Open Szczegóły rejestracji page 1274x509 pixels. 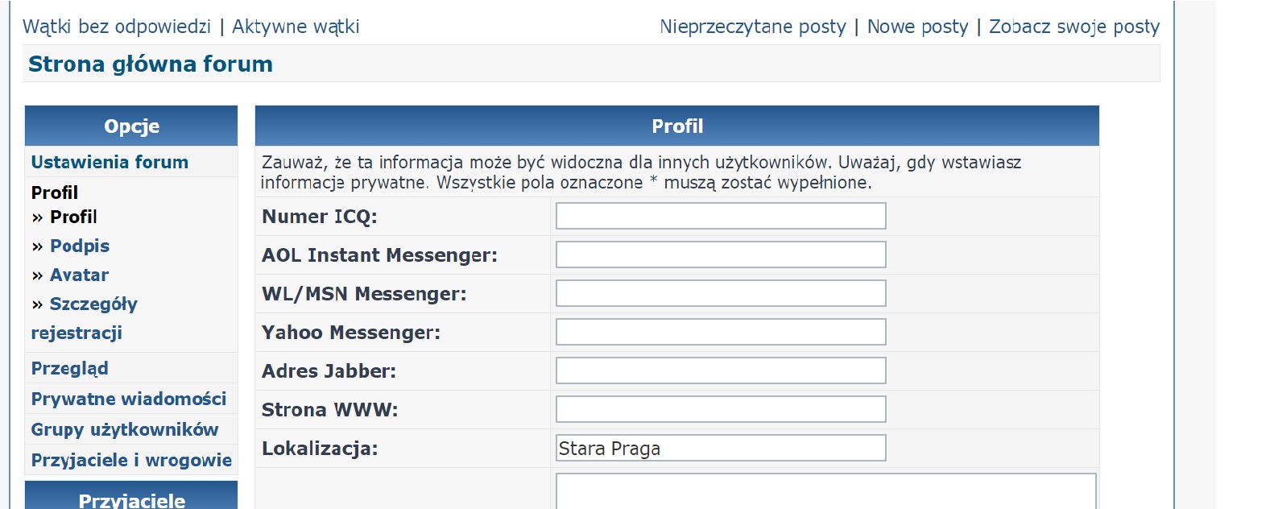click(93, 304)
